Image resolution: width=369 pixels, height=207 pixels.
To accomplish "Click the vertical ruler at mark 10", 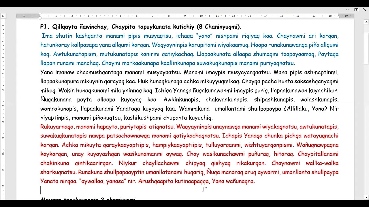I will point(3,154).
